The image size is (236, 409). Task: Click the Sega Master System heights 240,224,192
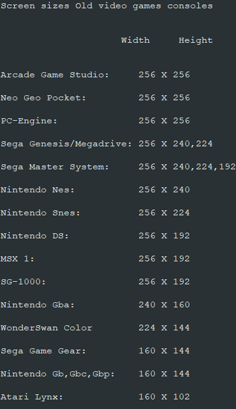point(204,167)
